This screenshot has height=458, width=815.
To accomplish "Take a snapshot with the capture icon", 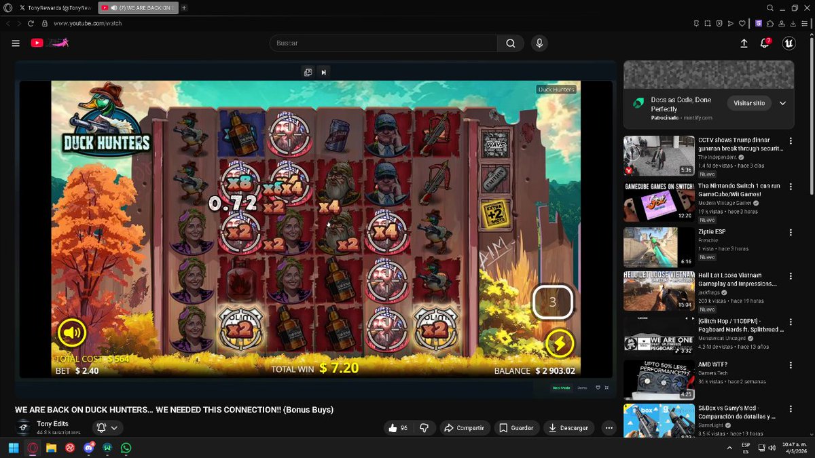I will [707, 23].
